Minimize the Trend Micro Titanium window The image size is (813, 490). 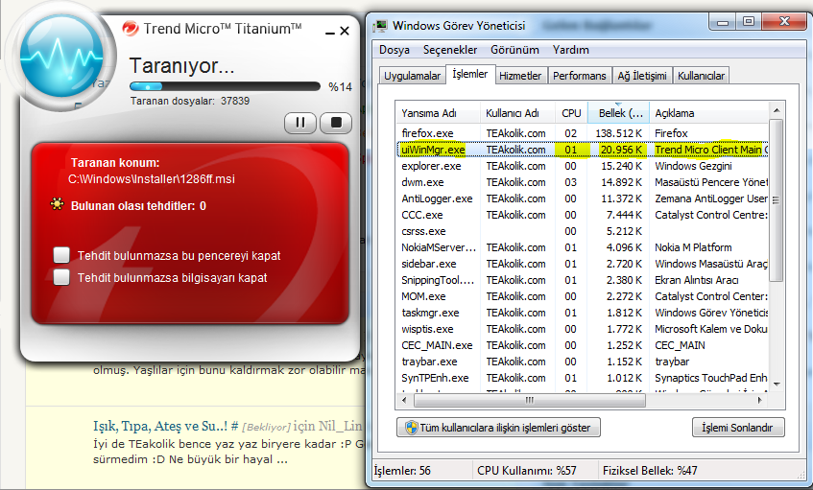(329, 33)
